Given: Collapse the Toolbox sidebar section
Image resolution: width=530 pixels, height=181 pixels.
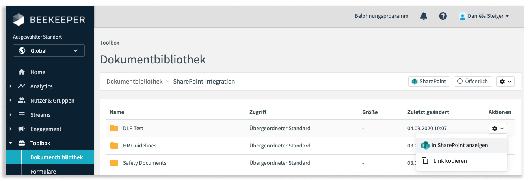Looking at the screenshot, I should click(x=11, y=143).
